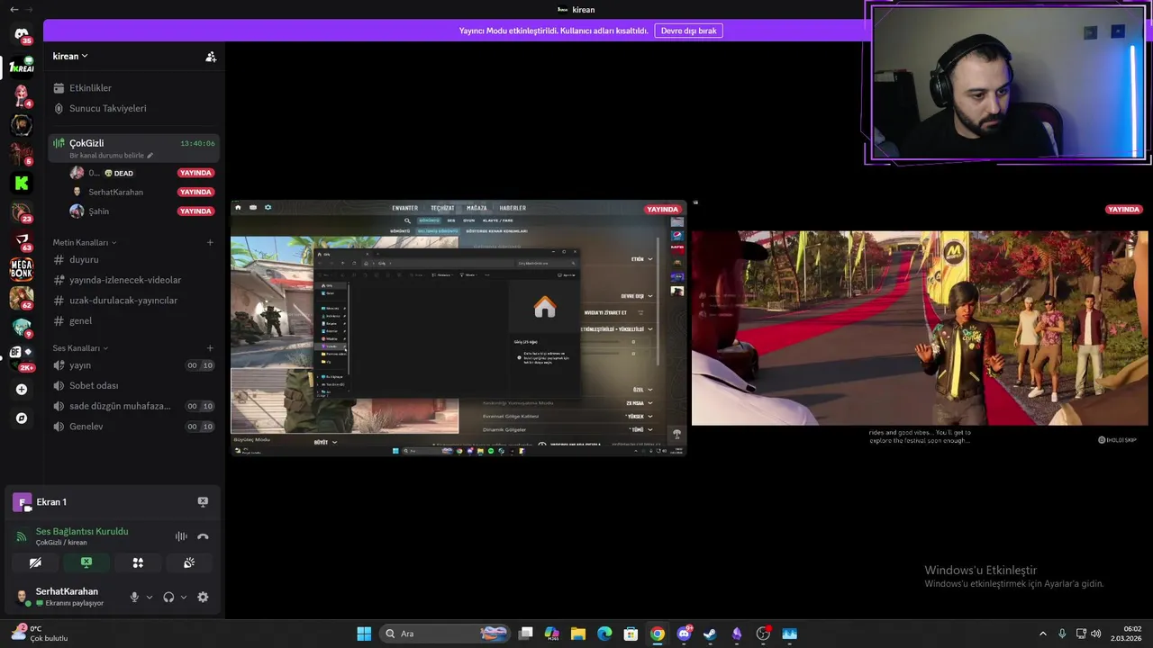Show hidden system tray icons
The width and height of the screenshot is (1153, 648).
(1043, 634)
